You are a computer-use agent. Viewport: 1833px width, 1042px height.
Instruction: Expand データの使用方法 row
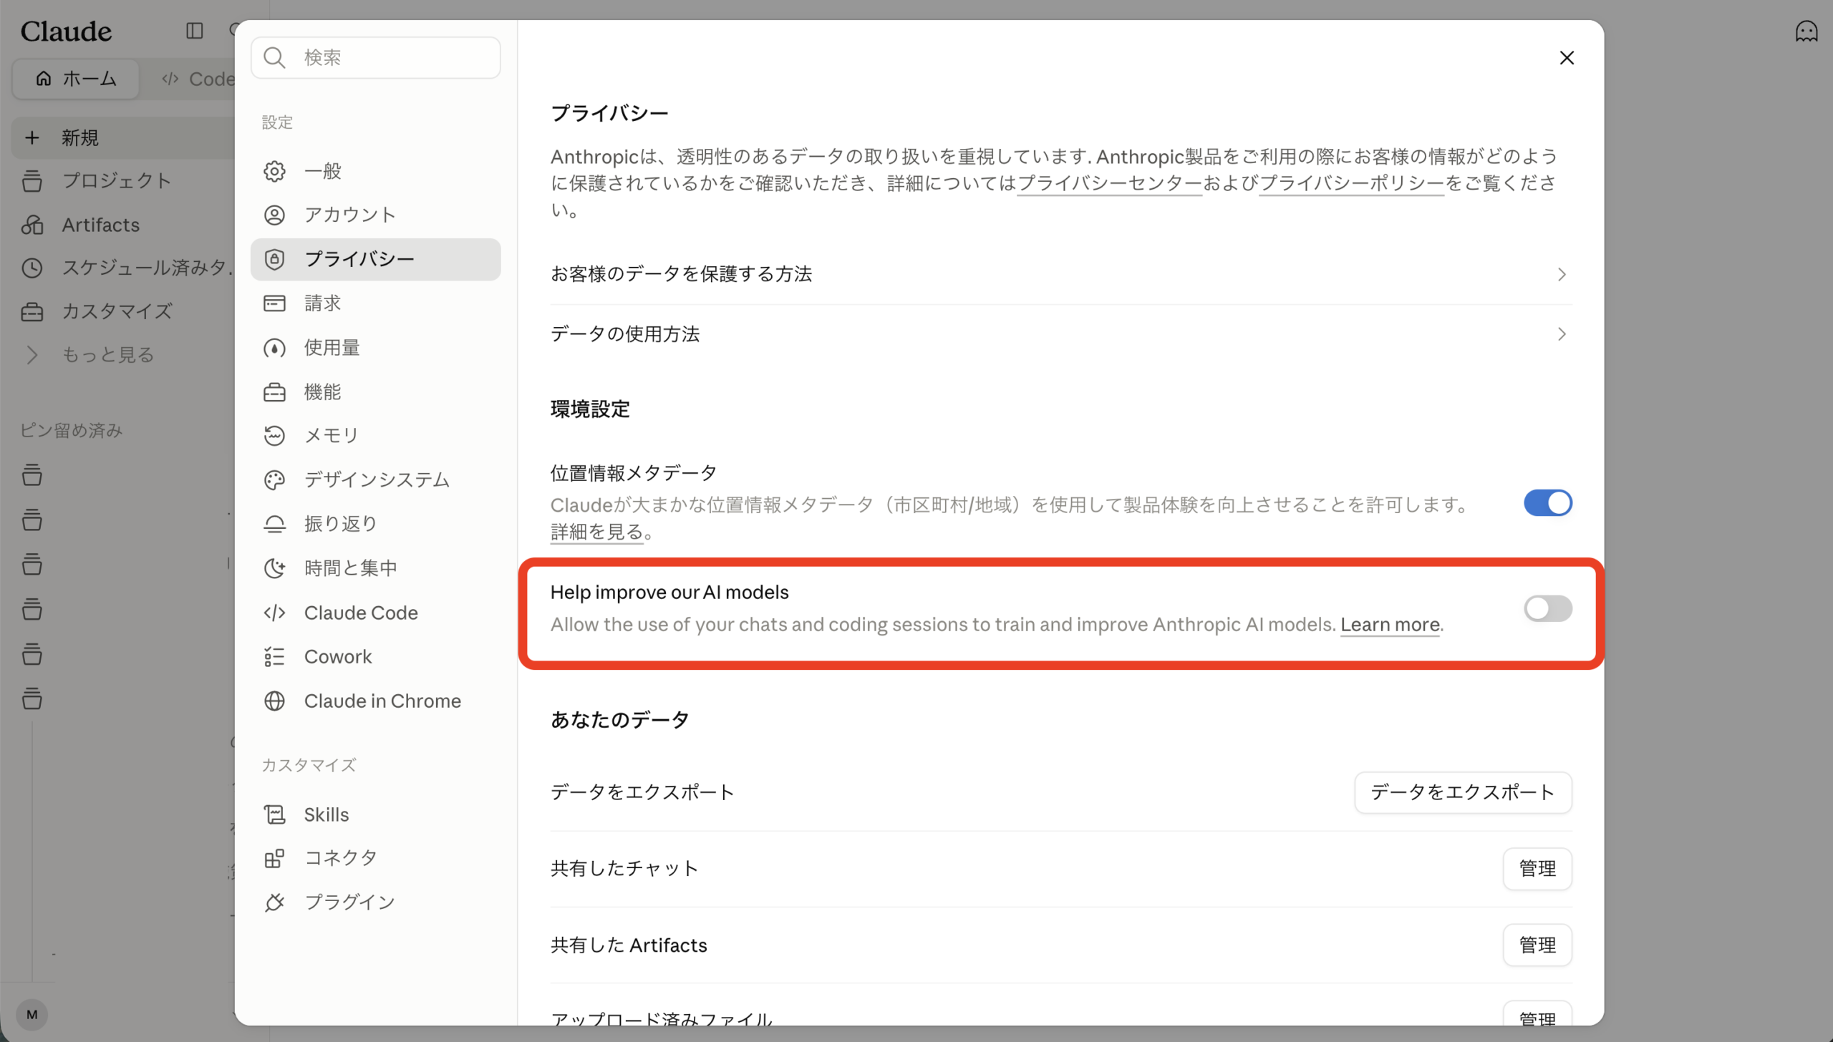[x=1060, y=334]
